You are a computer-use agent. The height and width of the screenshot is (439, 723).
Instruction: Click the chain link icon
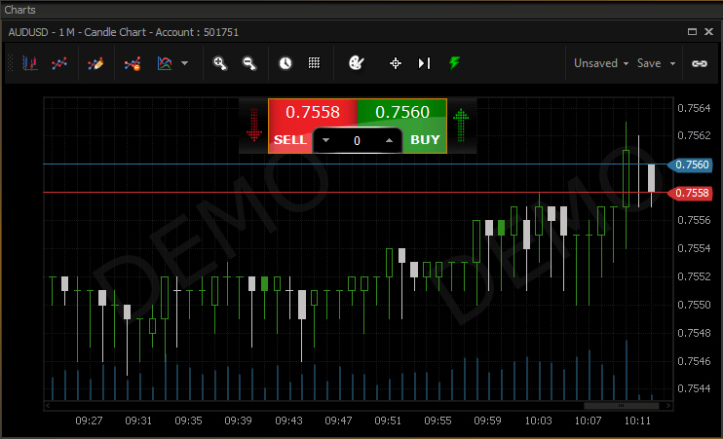[699, 63]
